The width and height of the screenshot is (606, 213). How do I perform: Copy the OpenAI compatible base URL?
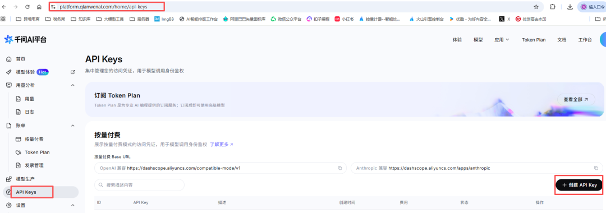pyautogui.click(x=339, y=168)
